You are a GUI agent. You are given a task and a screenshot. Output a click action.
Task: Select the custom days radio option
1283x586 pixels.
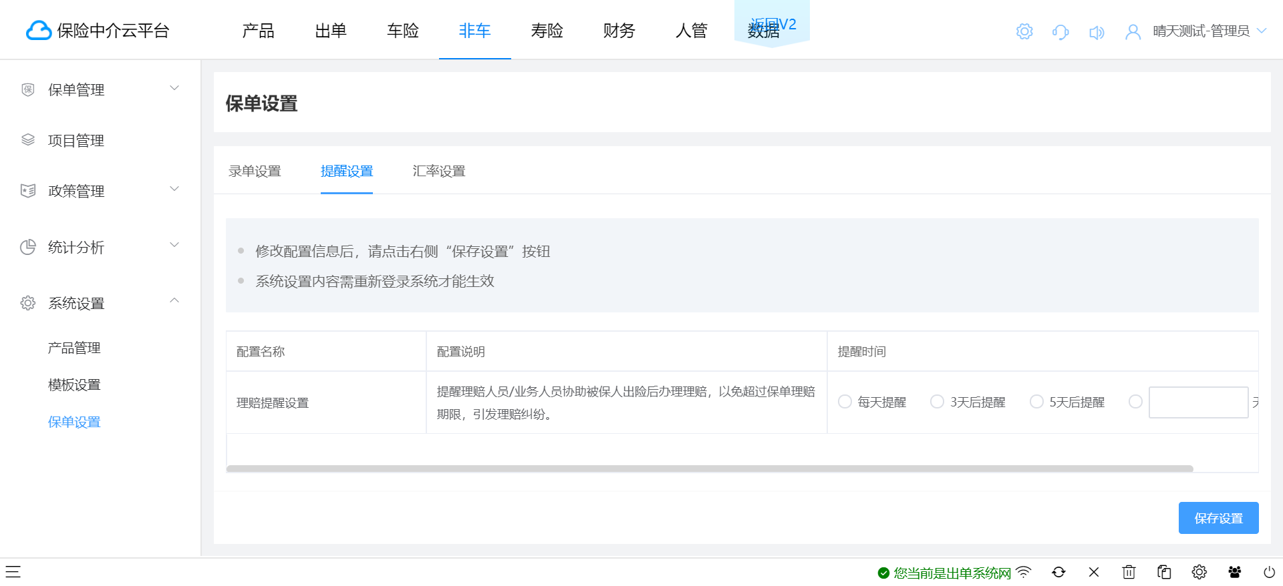[1135, 402]
